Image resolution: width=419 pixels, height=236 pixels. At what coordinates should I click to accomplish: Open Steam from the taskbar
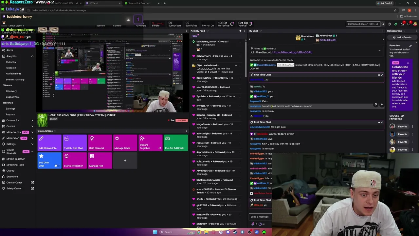(235, 232)
